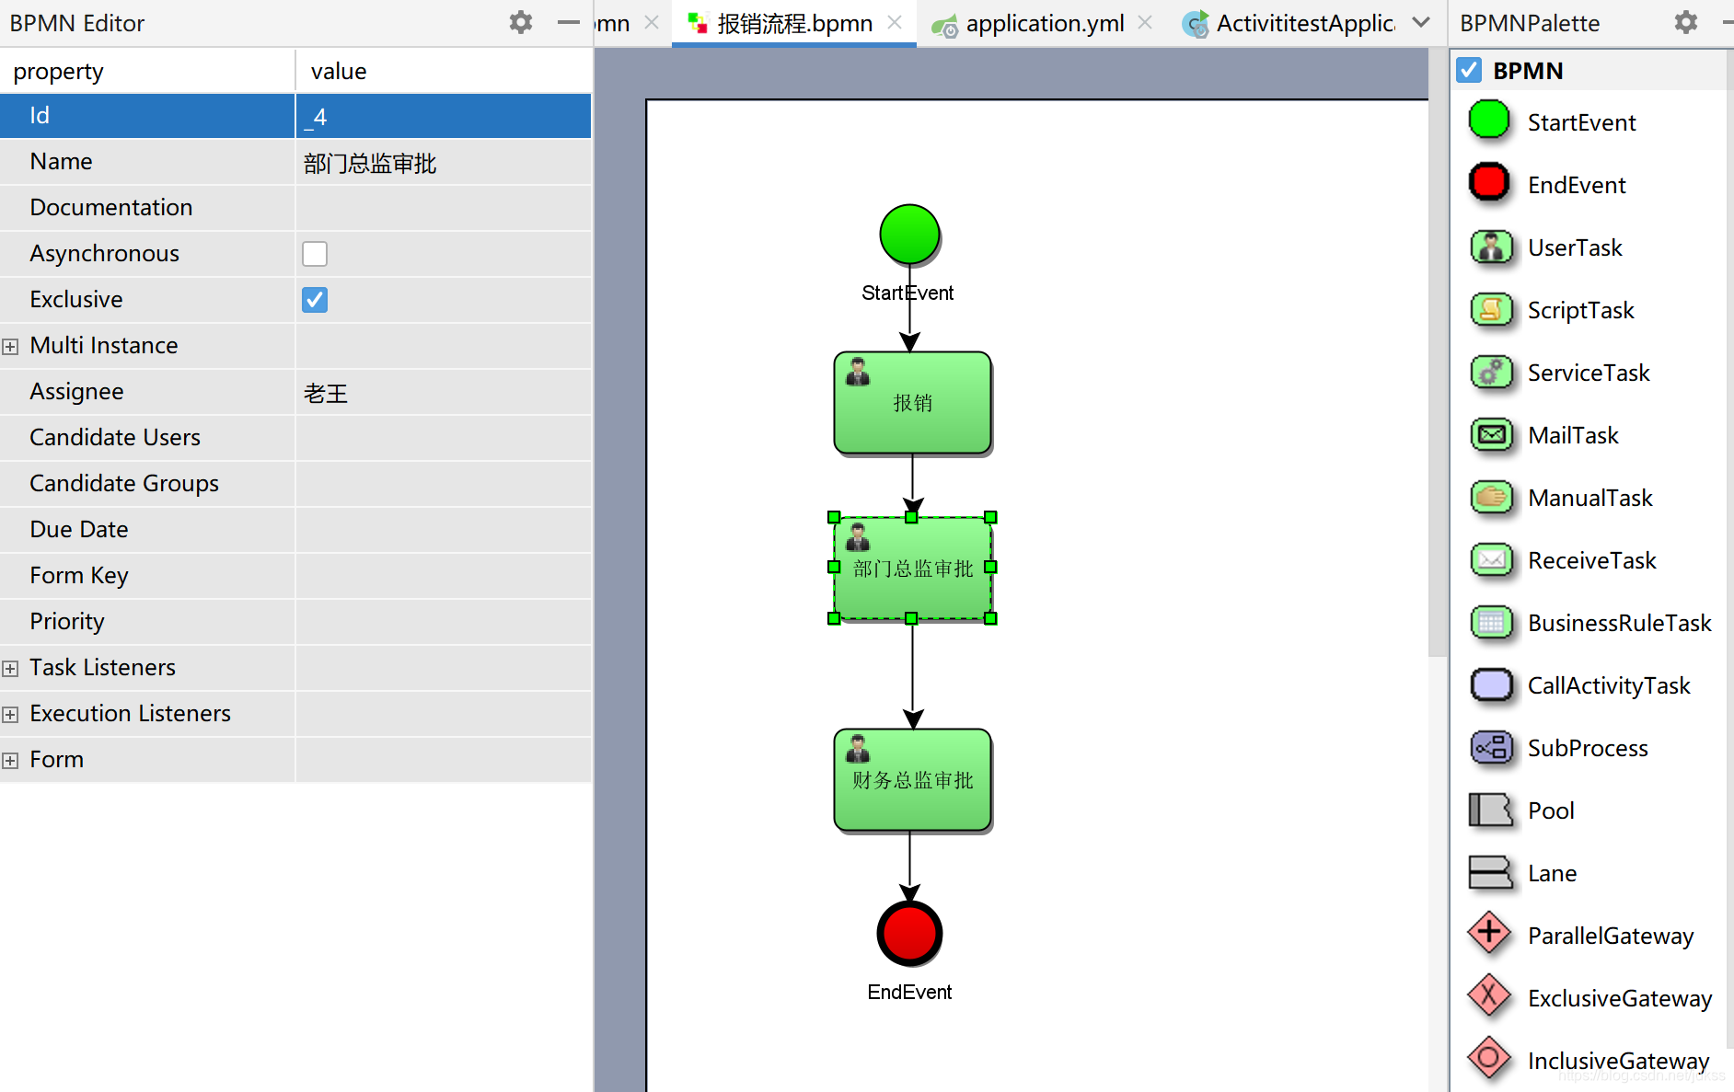
Task: Select the Assignee property label
Action: click(x=76, y=392)
